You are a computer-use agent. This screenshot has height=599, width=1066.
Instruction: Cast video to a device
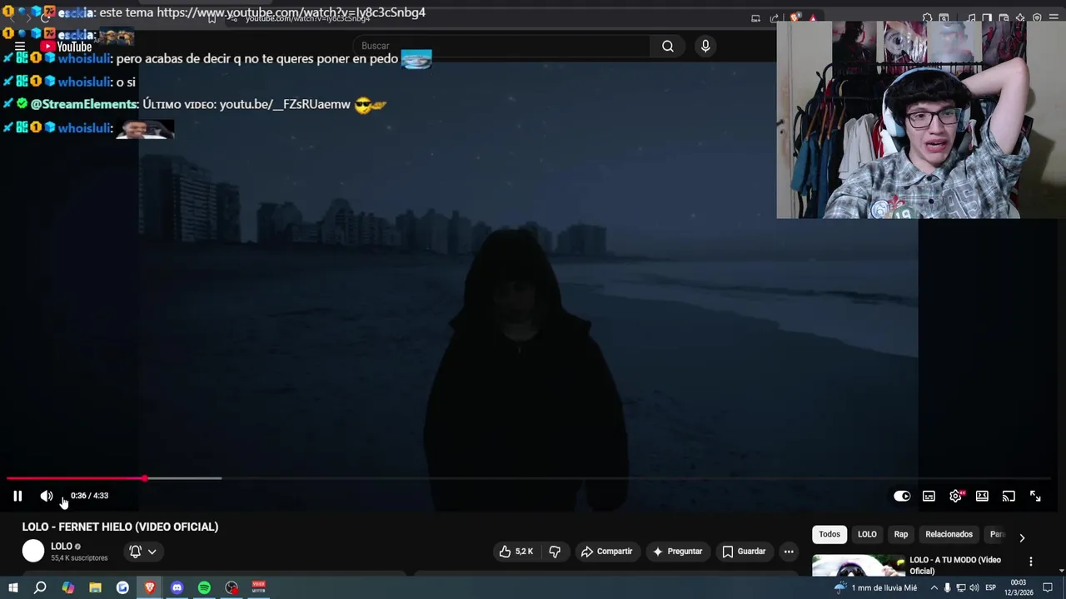tap(1009, 496)
